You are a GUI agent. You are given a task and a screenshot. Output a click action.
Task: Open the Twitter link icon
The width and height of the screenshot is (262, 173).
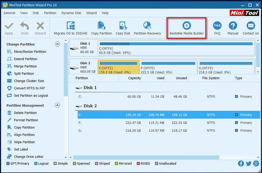tap(249, 163)
